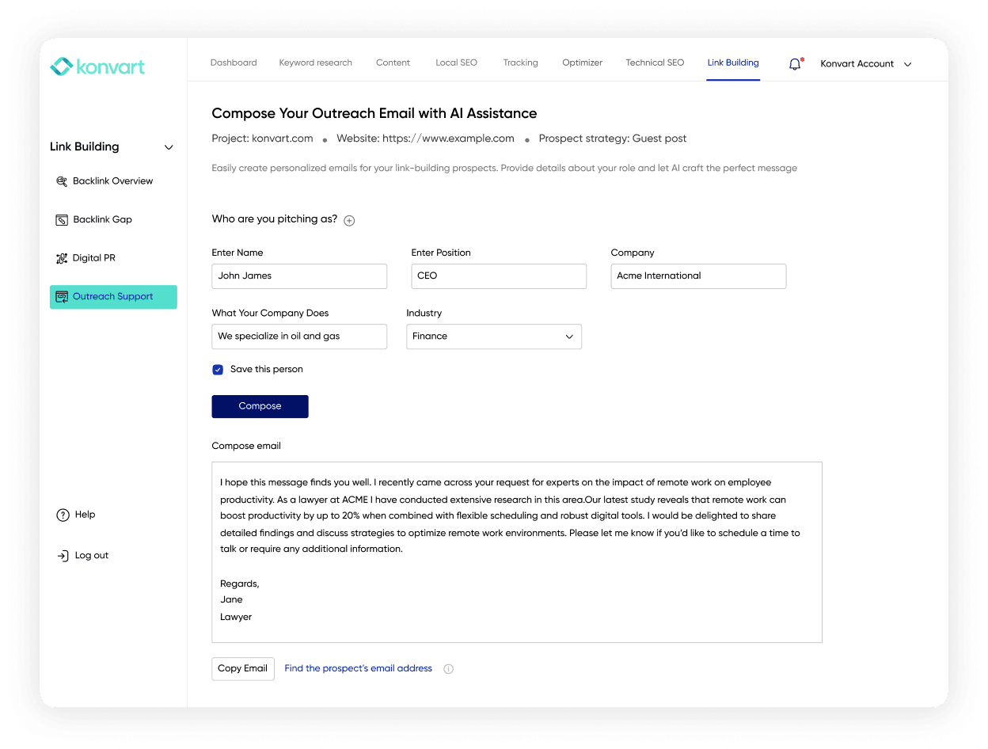Go to the Dashboard tab
This screenshot has width=988, height=749.
point(234,63)
